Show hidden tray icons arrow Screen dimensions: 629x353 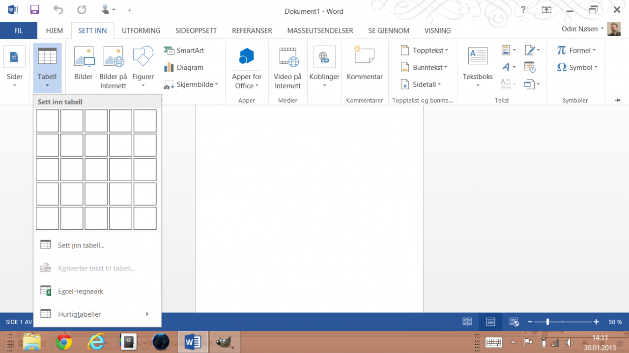(x=514, y=342)
